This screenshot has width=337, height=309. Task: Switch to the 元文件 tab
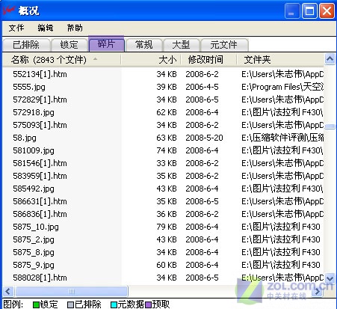[224, 45]
